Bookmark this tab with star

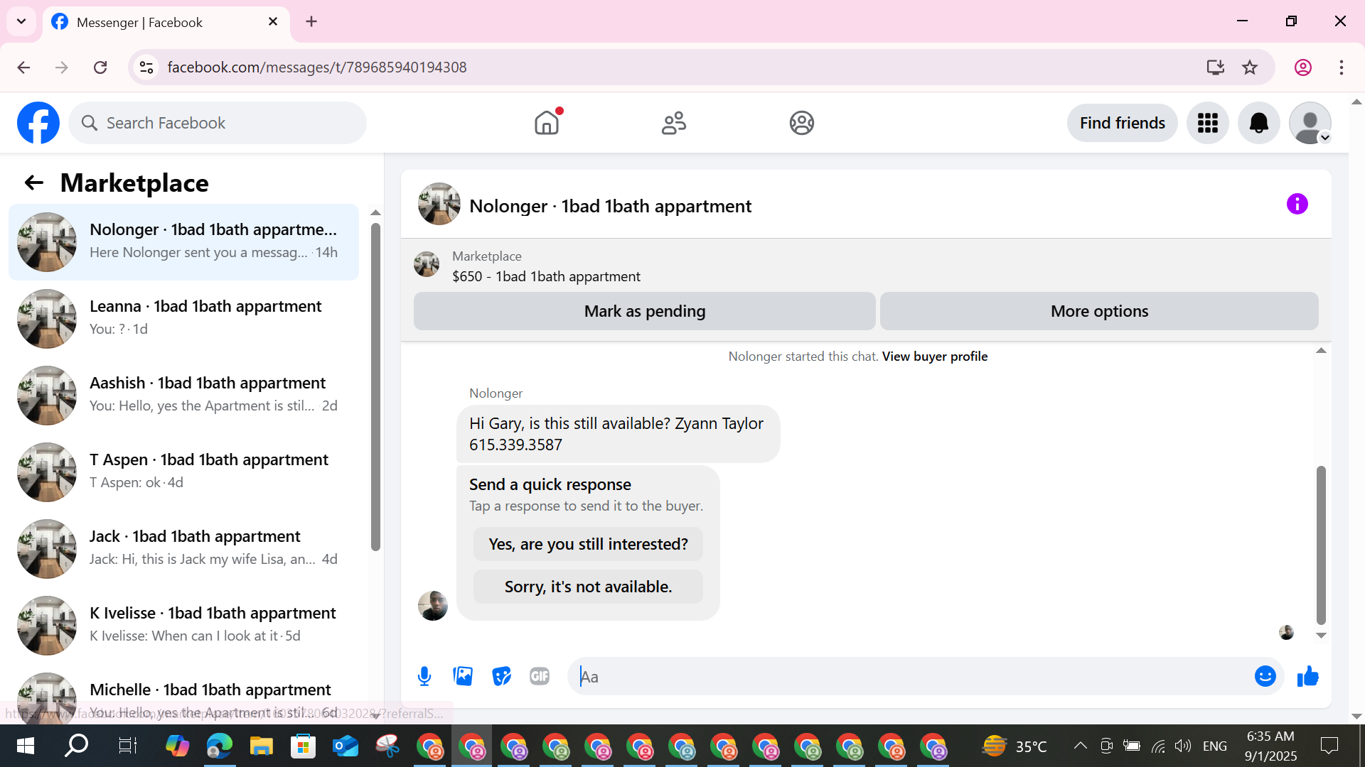(x=1249, y=67)
